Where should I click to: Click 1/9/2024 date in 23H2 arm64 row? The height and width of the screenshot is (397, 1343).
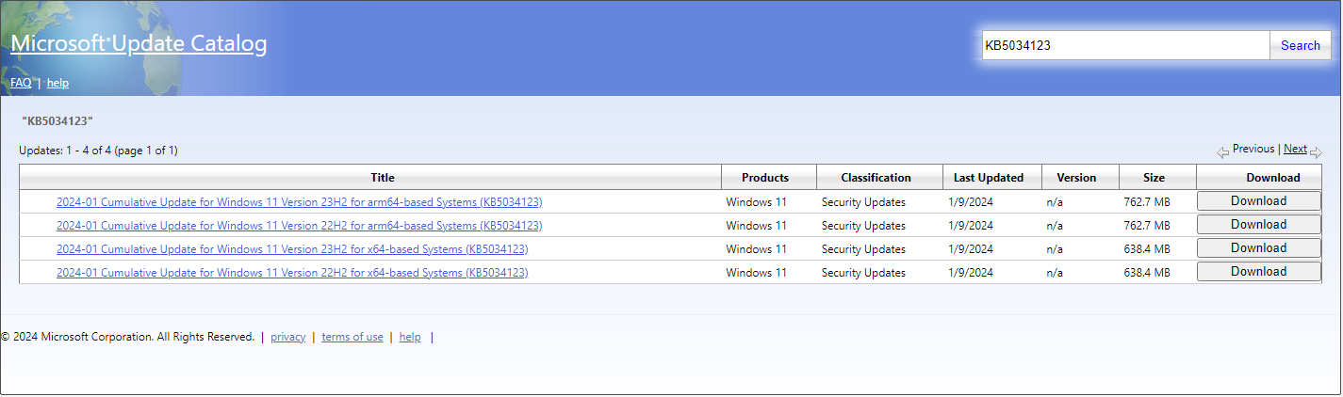971,202
